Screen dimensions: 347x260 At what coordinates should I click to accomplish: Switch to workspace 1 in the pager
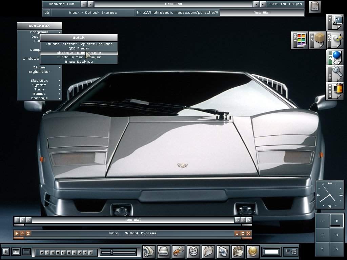click(x=322, y=221)
